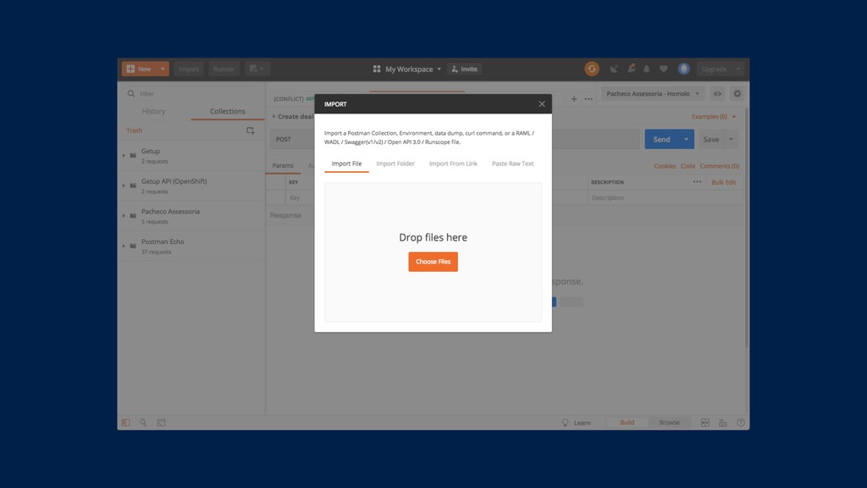The image size is (867, 488).
Task: Open the Trash link
Action: tap(135, 130)
